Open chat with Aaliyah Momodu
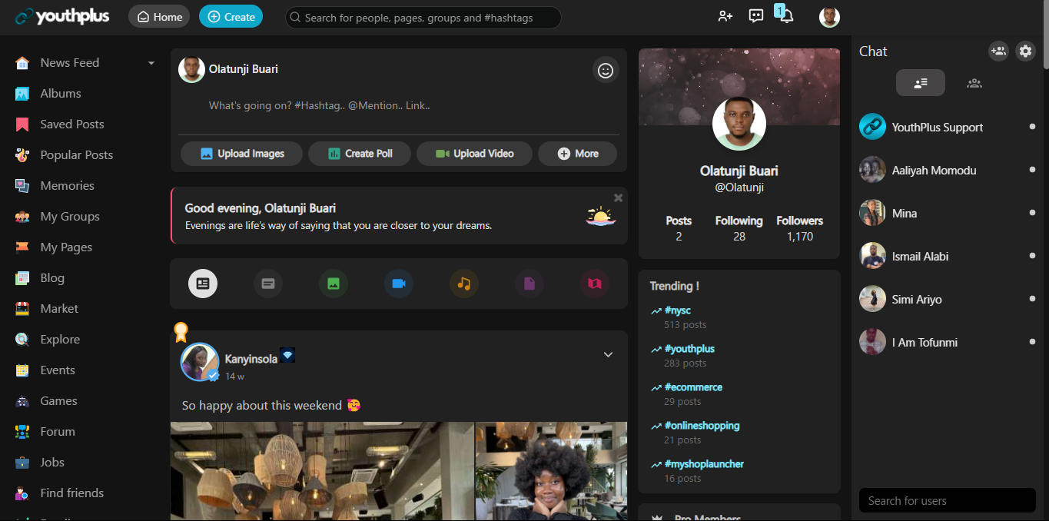 [934, 171]
